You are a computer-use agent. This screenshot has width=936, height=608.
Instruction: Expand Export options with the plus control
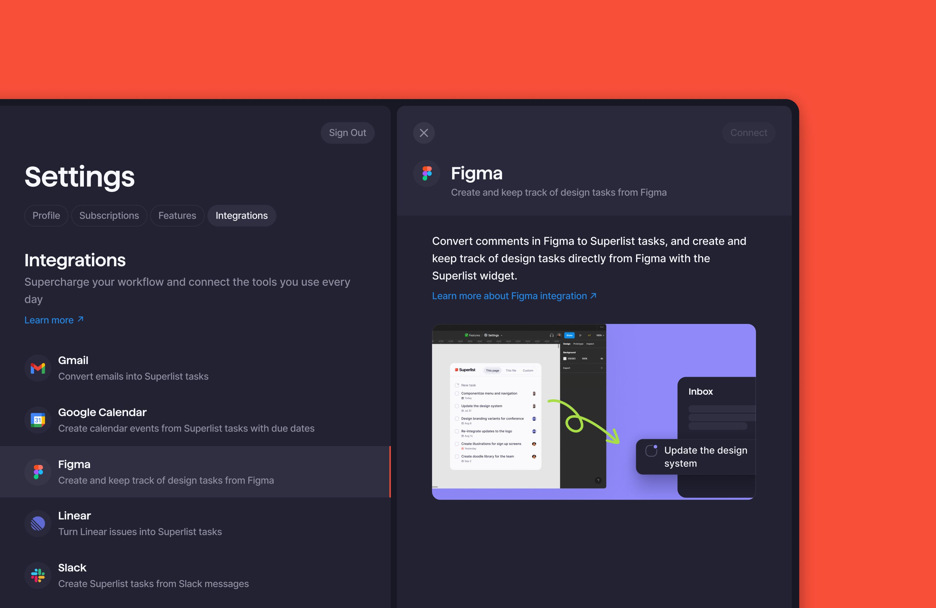[x=602, y=368]
